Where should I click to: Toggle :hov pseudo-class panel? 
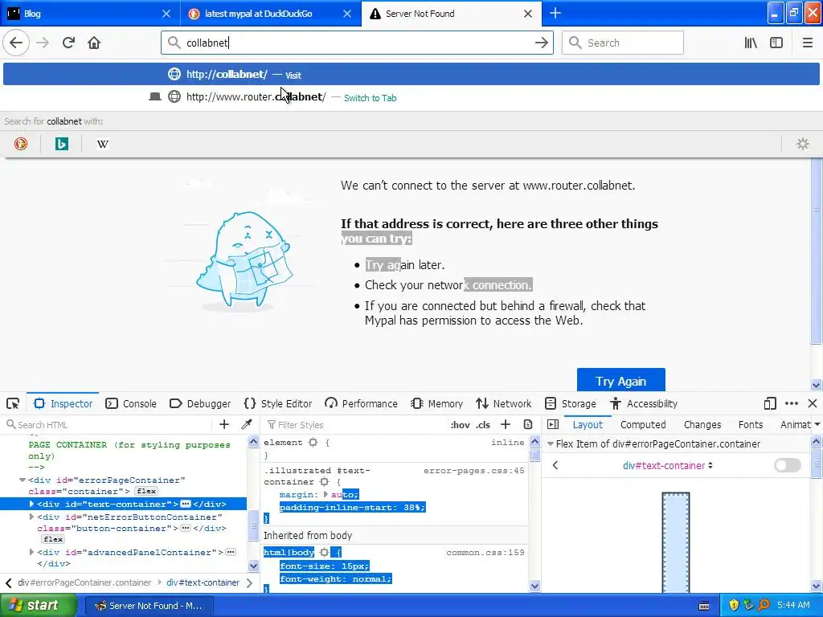pyautogui.click(x=460, y=425)
